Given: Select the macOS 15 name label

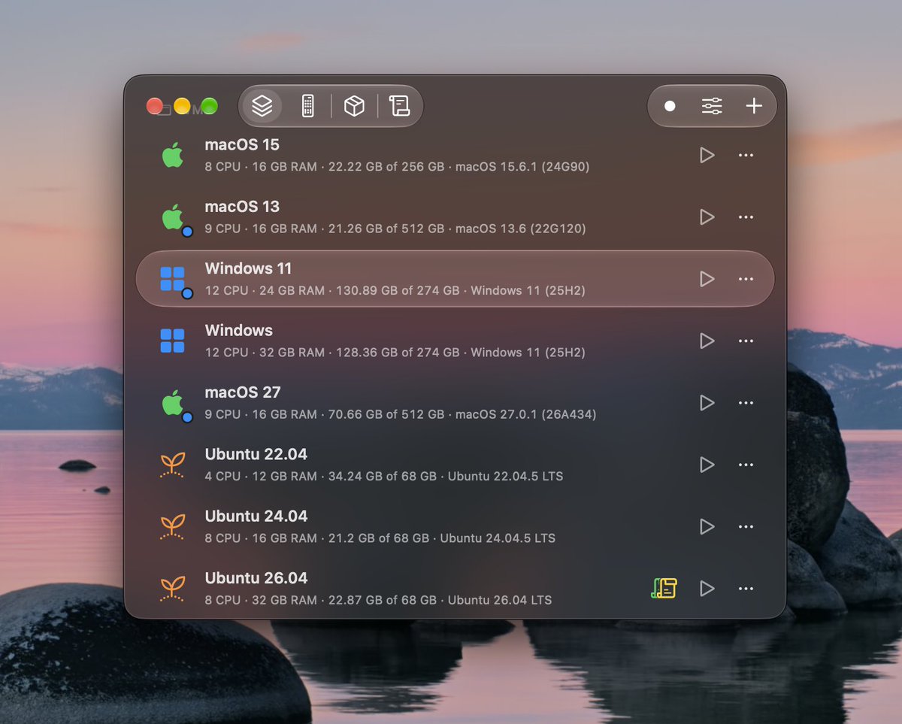Looking at the screenshot, I should (242, 144).
